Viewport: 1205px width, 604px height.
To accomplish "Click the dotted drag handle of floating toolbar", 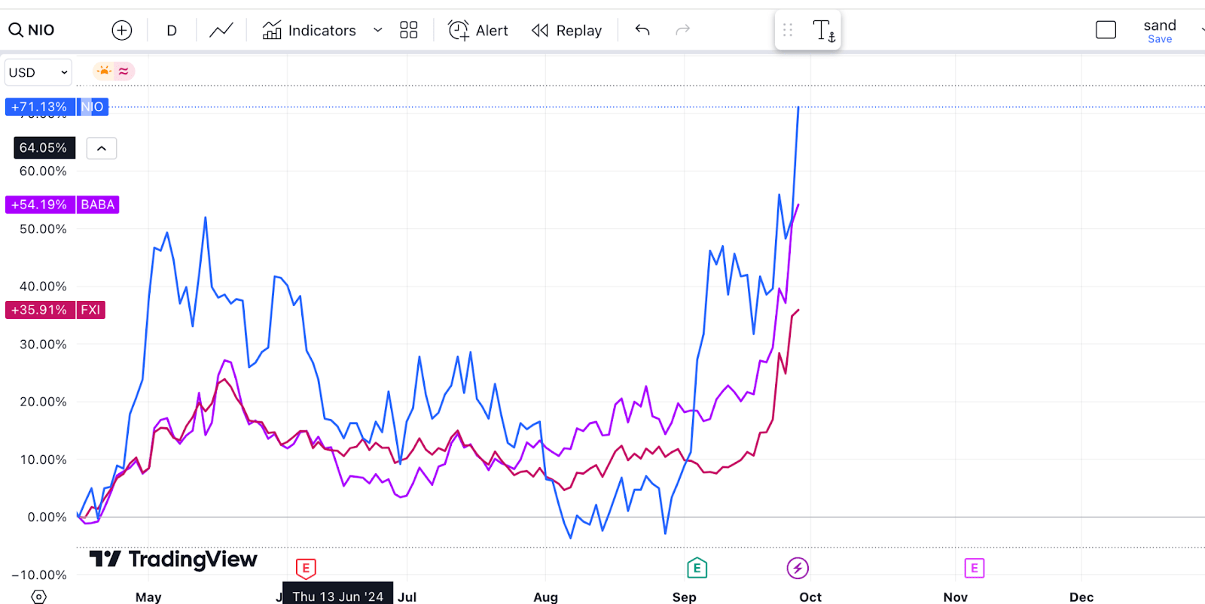I will pos(788,30).
